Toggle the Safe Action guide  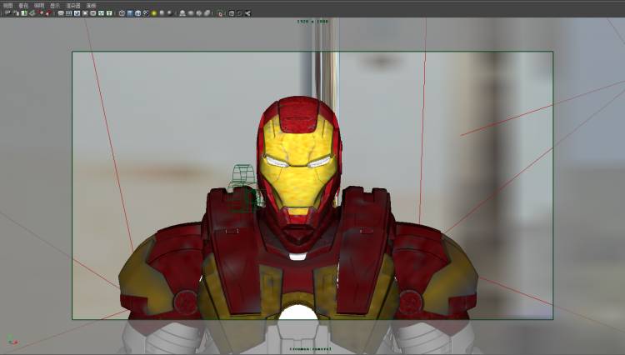(x=101, y=13)
